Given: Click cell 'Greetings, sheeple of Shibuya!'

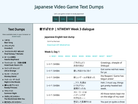Looking at the screenshot, I should (113, 64).
